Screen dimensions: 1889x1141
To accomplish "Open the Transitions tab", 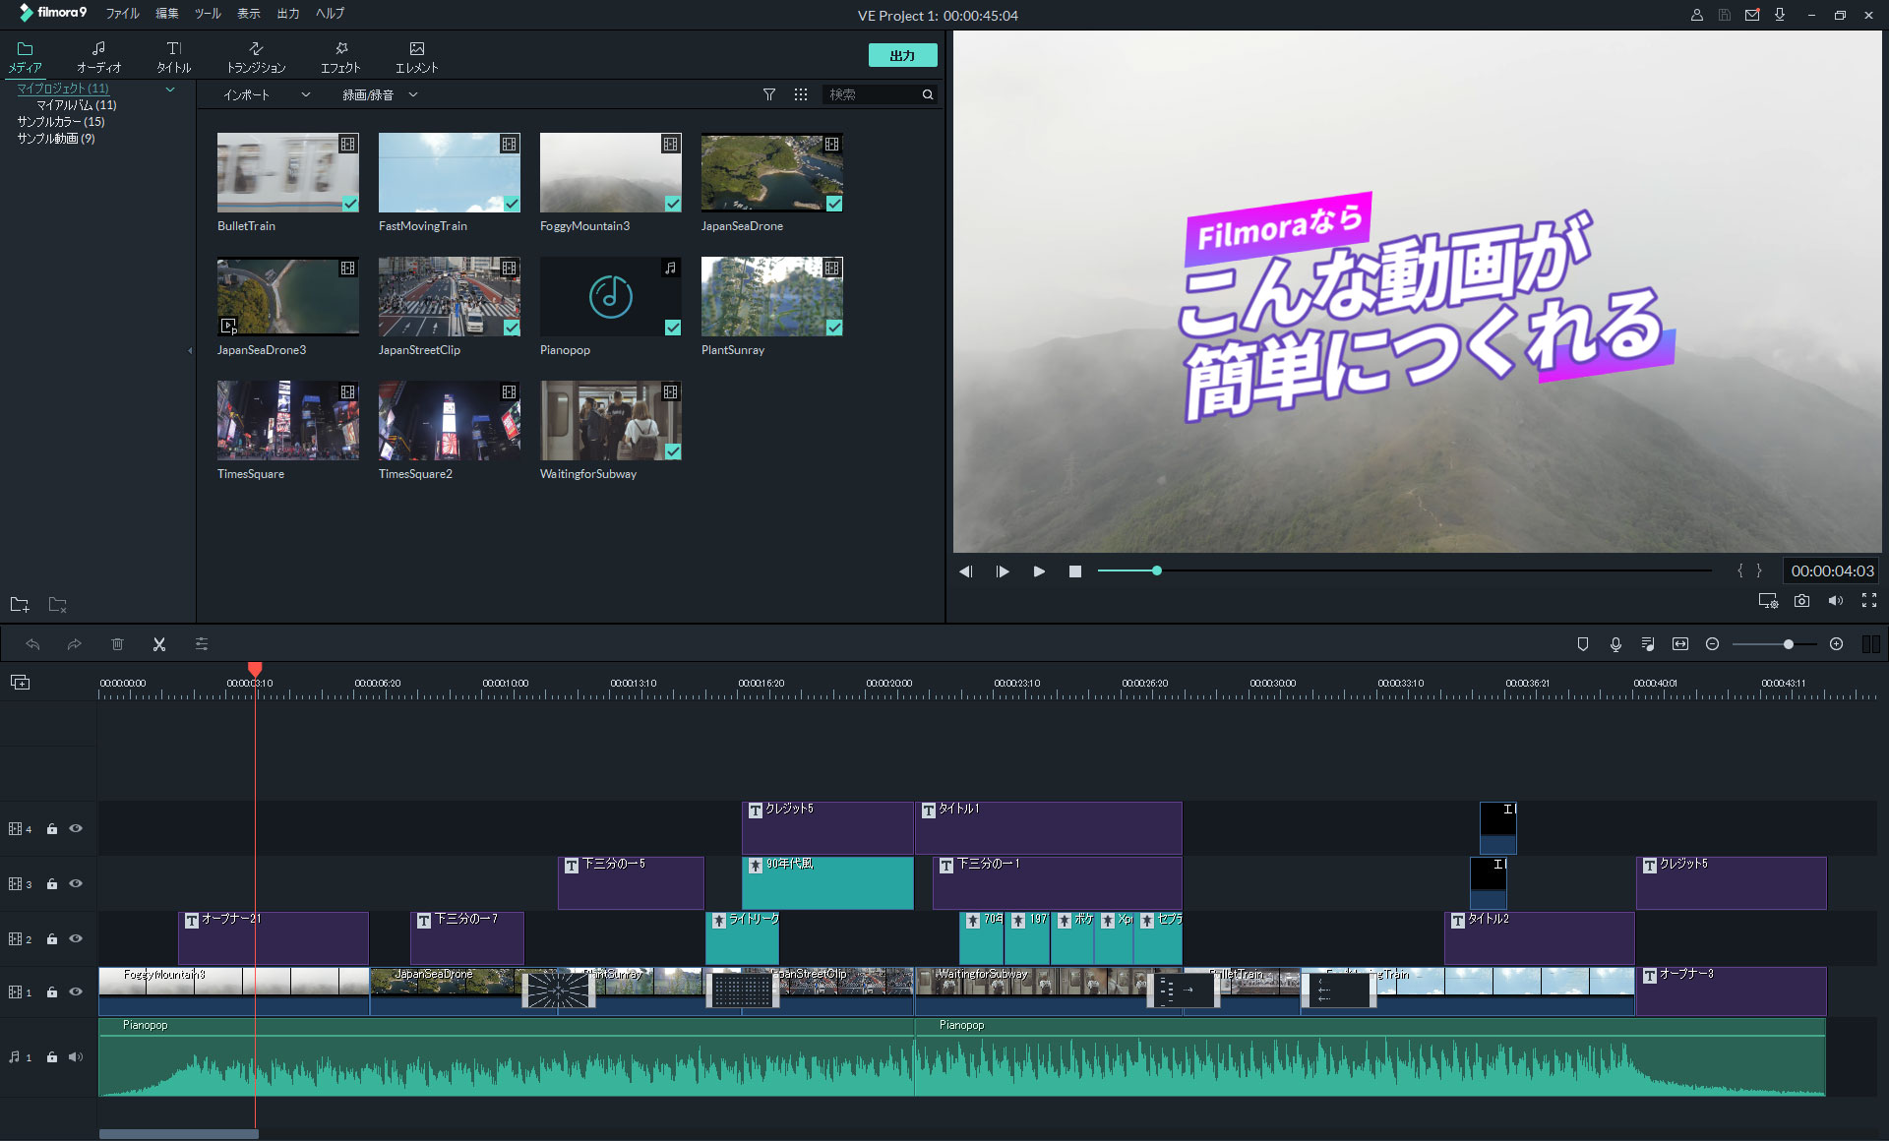I will [x=256, y=57].
